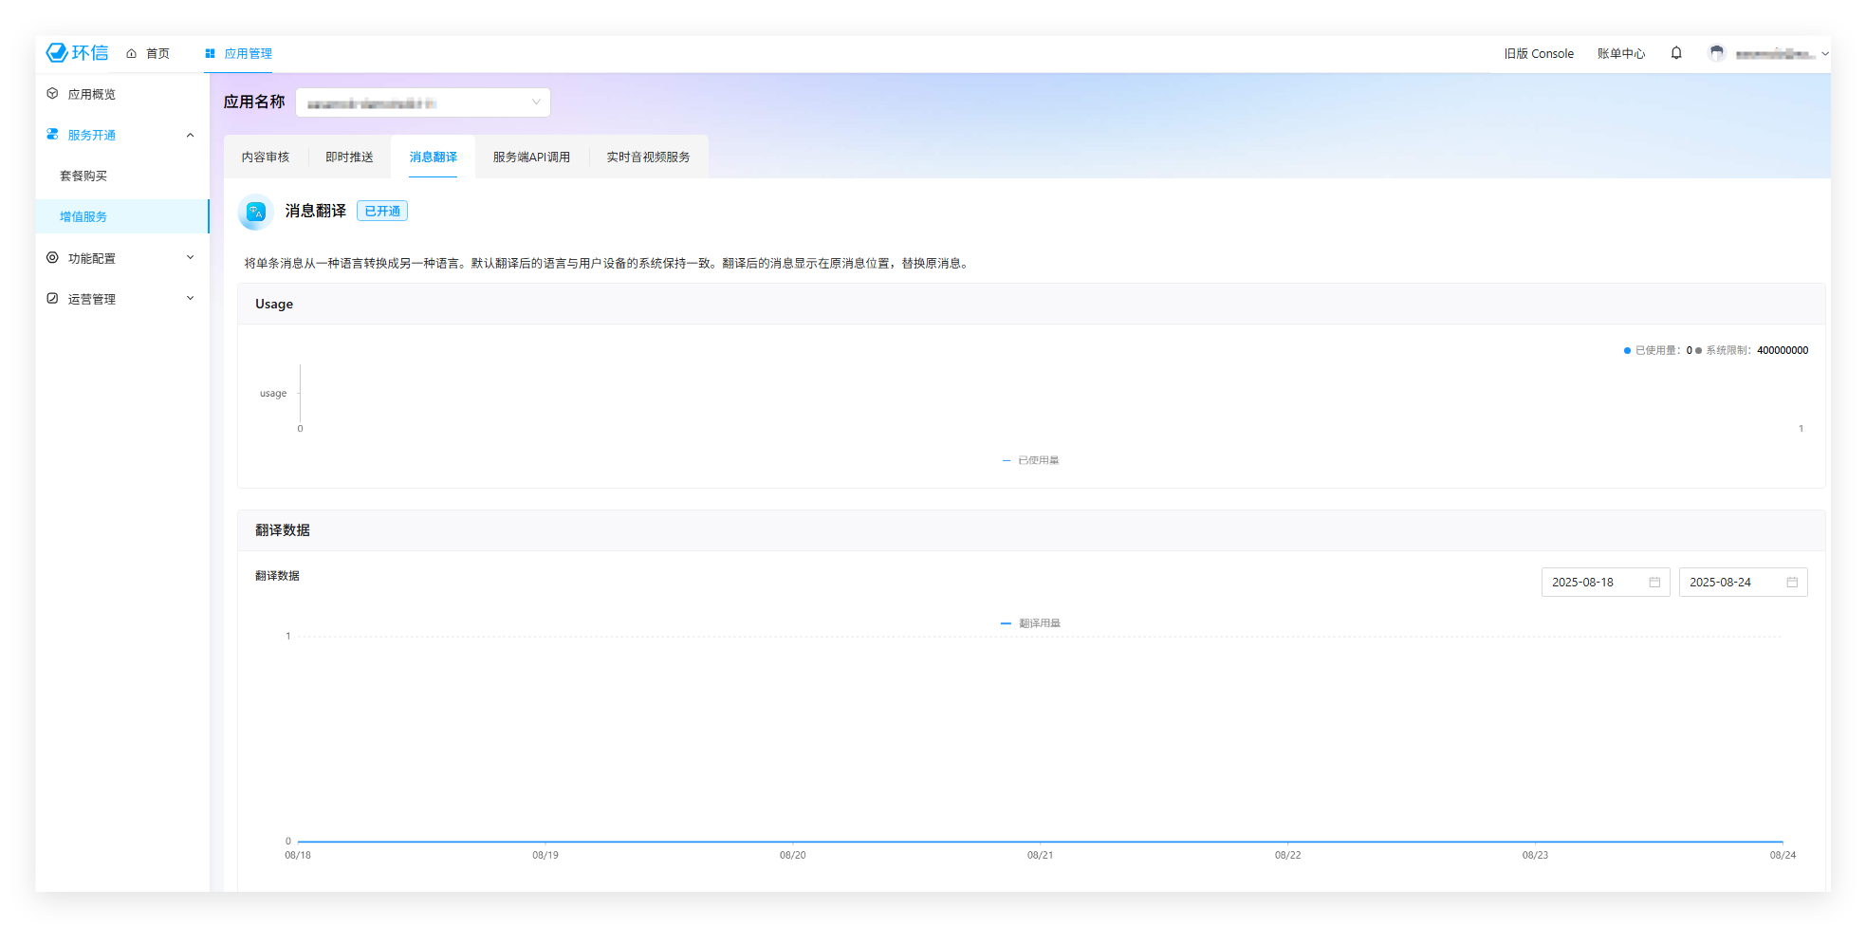Switch to the 实时音视频服务 tab
The height and width of the screenshot is (927, 1866).
click(x=648, y=158)
